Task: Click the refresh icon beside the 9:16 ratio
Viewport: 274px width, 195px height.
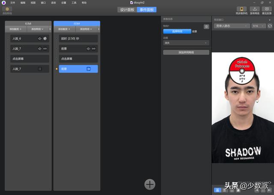Action: click(270, 26)
